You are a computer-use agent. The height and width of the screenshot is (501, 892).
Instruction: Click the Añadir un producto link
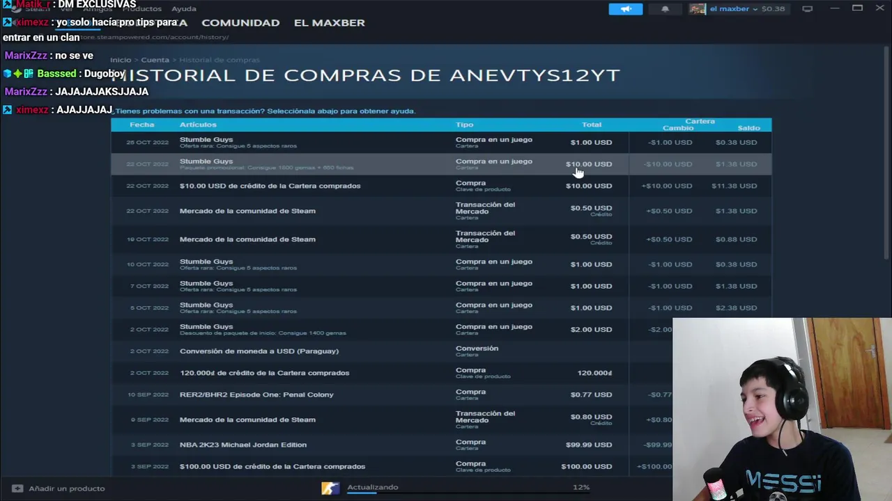(67, 488)
